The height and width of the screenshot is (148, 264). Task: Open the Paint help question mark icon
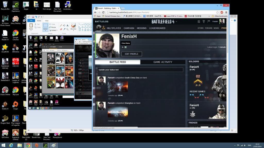pyautogui.click(x=235, y=21)
